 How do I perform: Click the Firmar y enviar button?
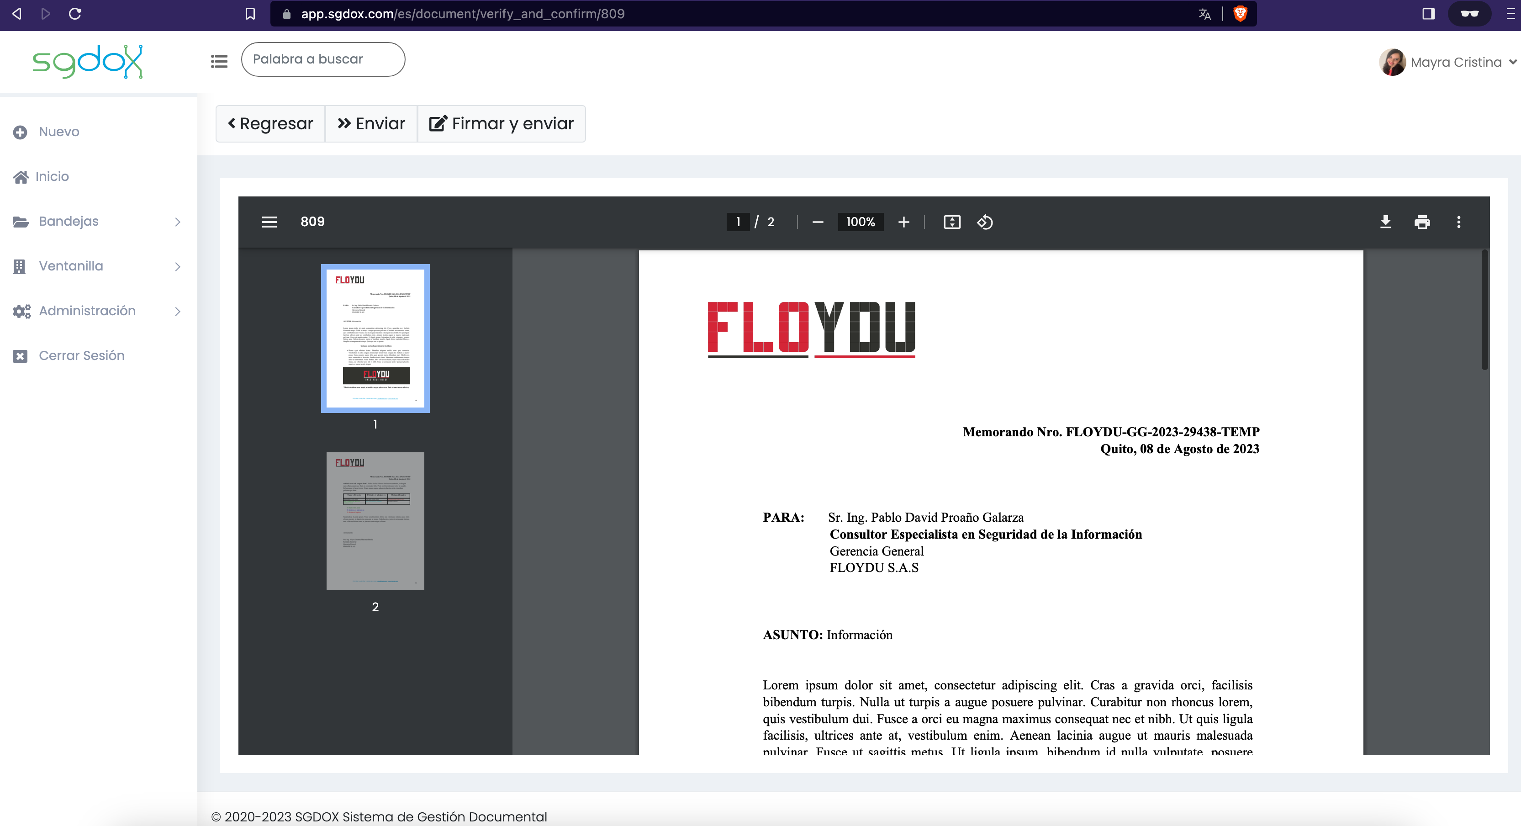(502, 123)
